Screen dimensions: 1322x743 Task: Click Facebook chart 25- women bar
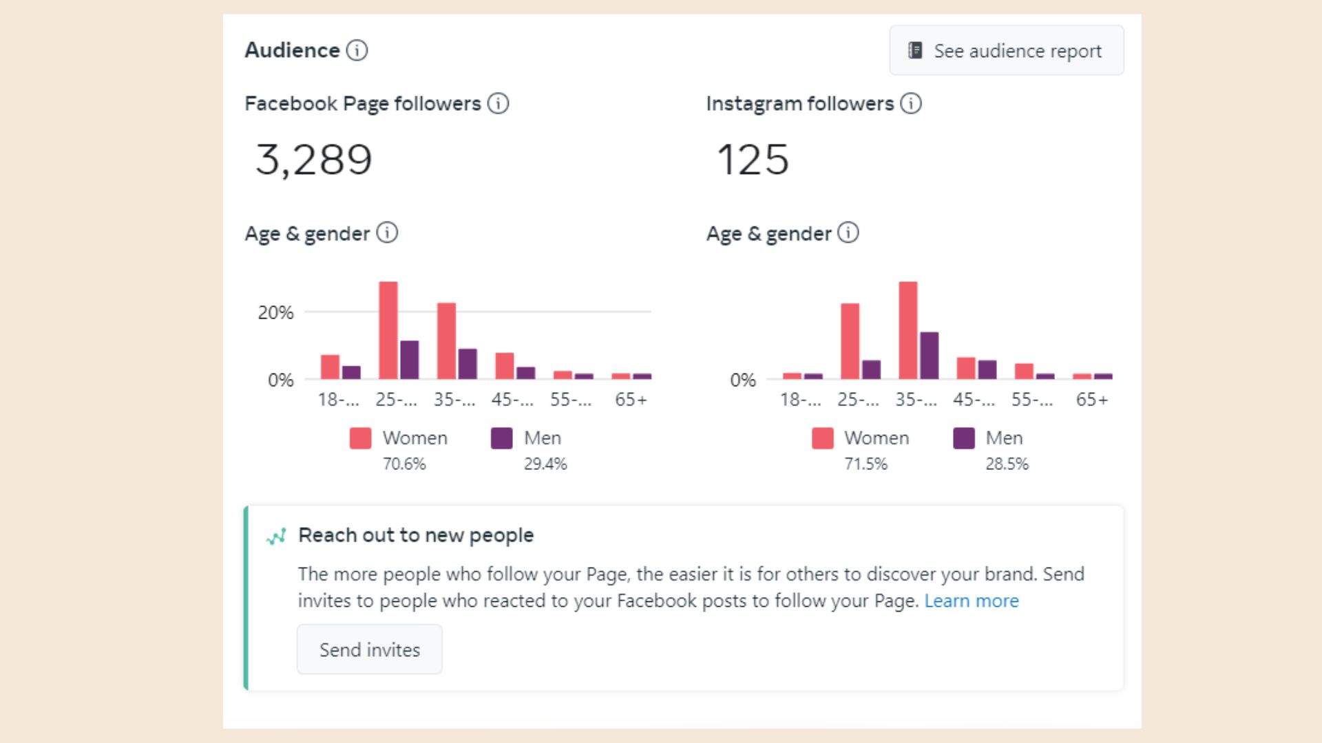[388, 330]
